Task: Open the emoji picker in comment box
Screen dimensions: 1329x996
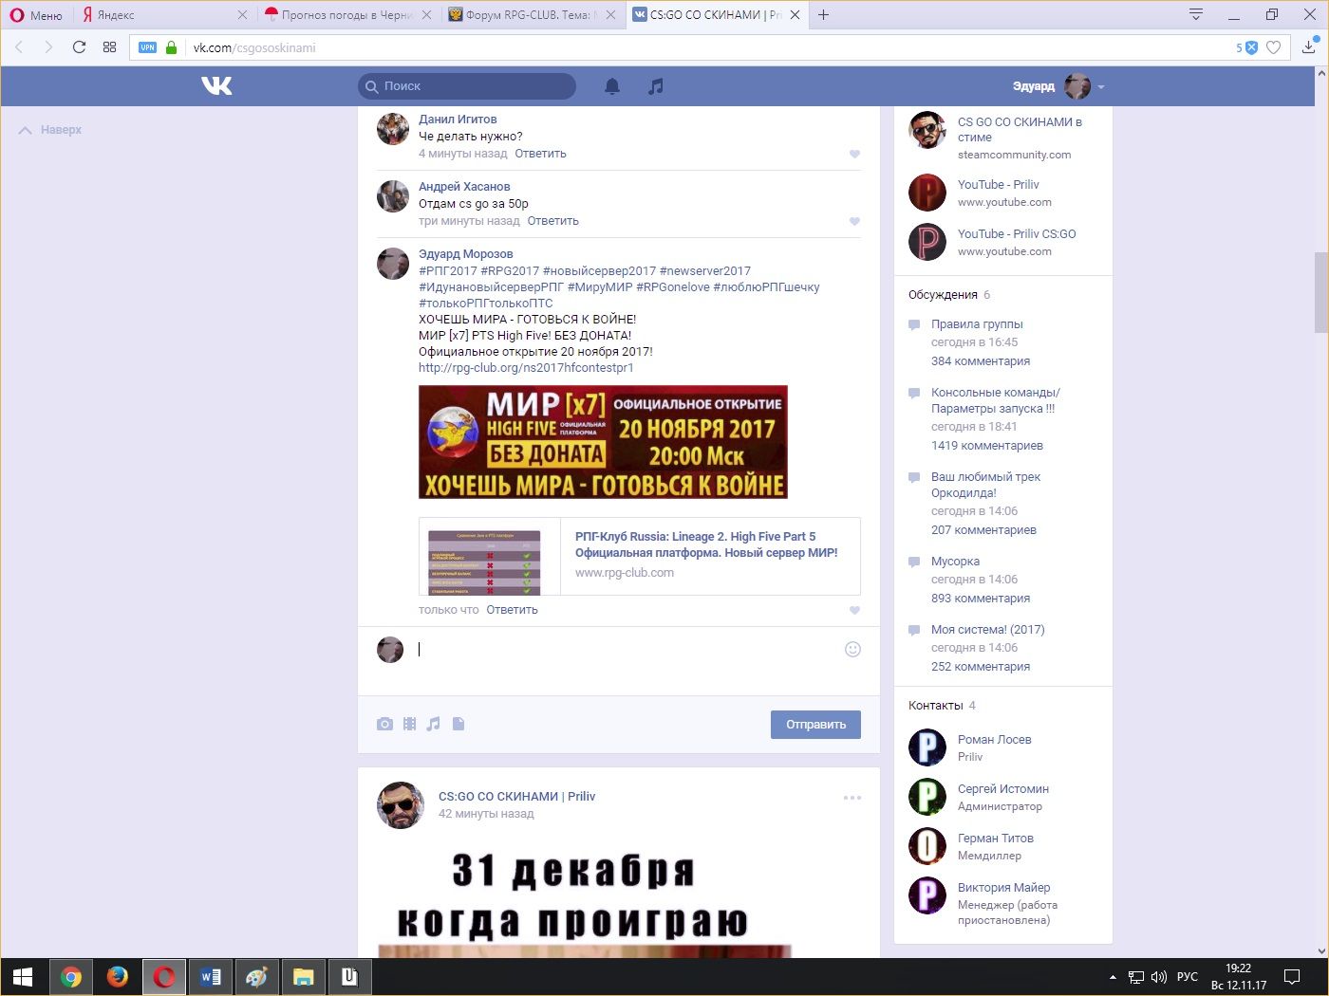Action: (852, 649)
